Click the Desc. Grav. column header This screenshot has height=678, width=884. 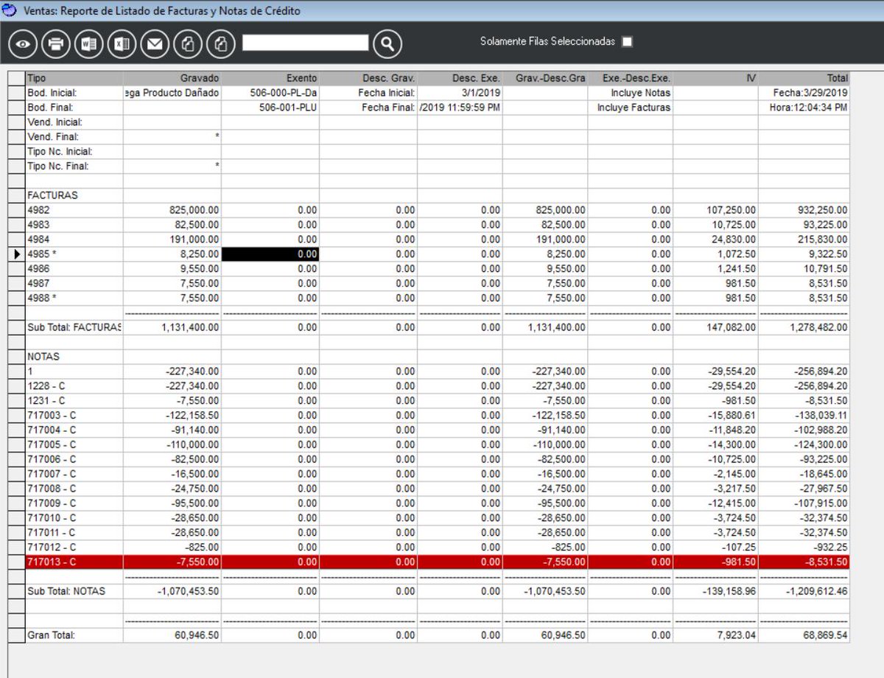tap(368, 78)
